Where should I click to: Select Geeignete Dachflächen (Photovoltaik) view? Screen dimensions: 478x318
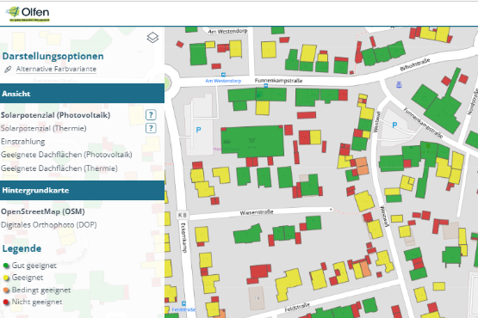pyautogui.click(x=66, y=155)
